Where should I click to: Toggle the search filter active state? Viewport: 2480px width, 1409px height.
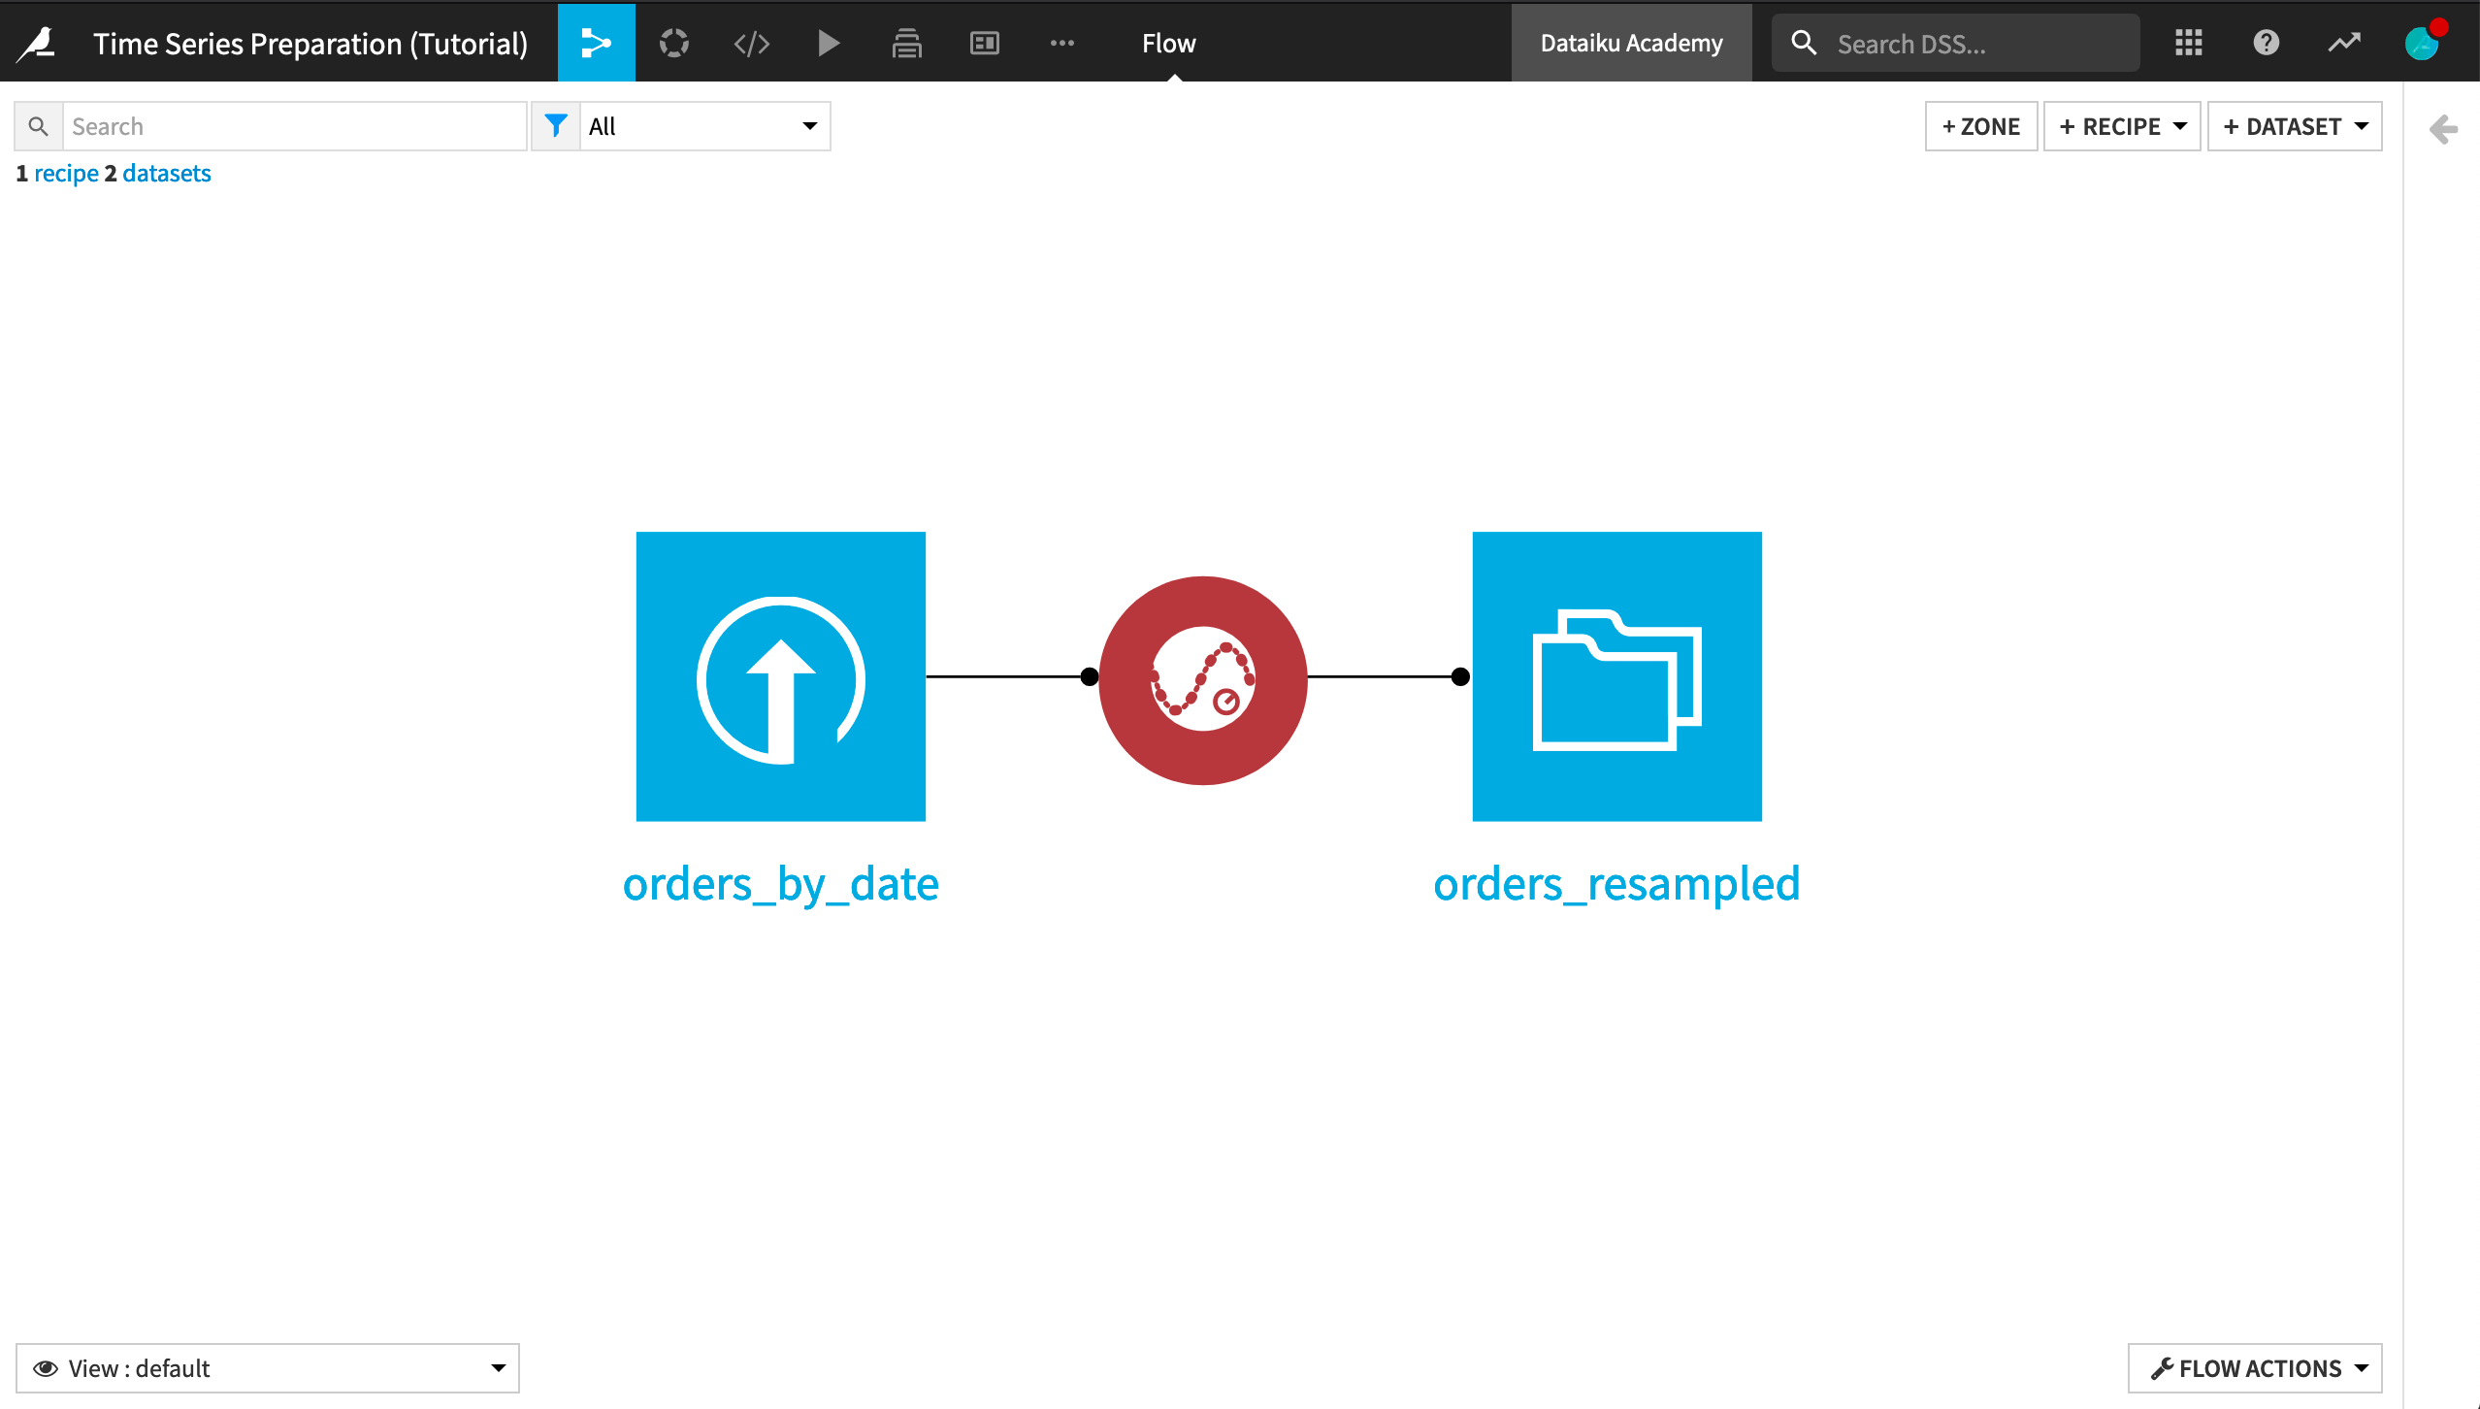555,124
